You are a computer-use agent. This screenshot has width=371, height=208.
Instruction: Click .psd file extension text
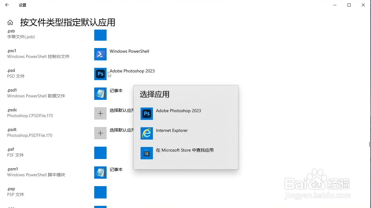[11, 71]
